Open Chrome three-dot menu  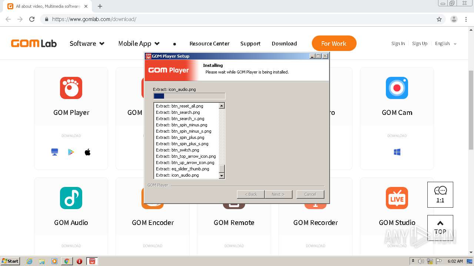pyautogui.click(x=466, y=19)
